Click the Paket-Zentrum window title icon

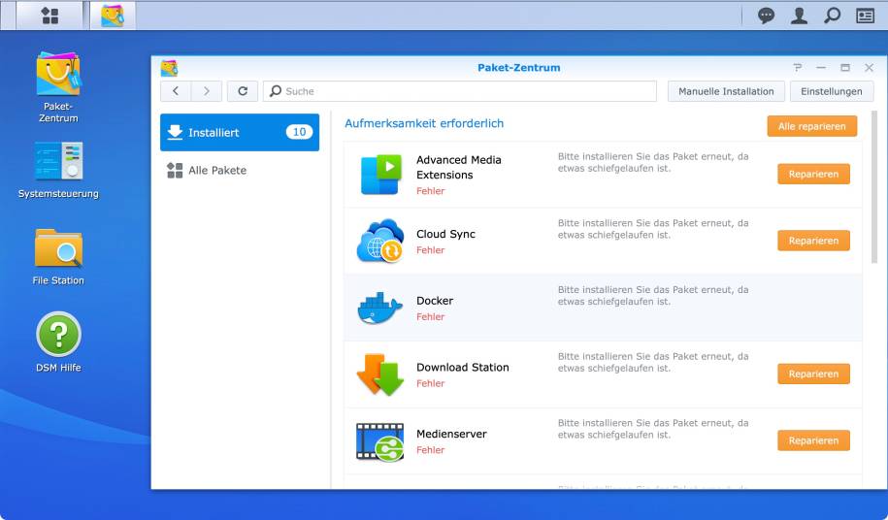[169, 68]
